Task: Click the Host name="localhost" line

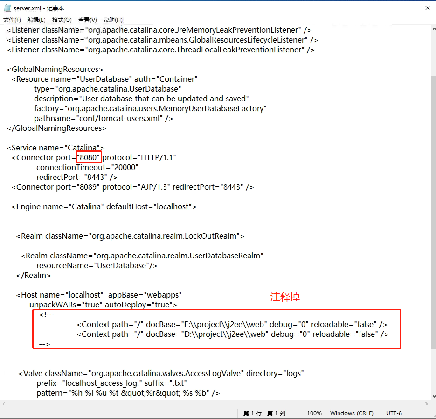Action: click(x=99, y=295)
